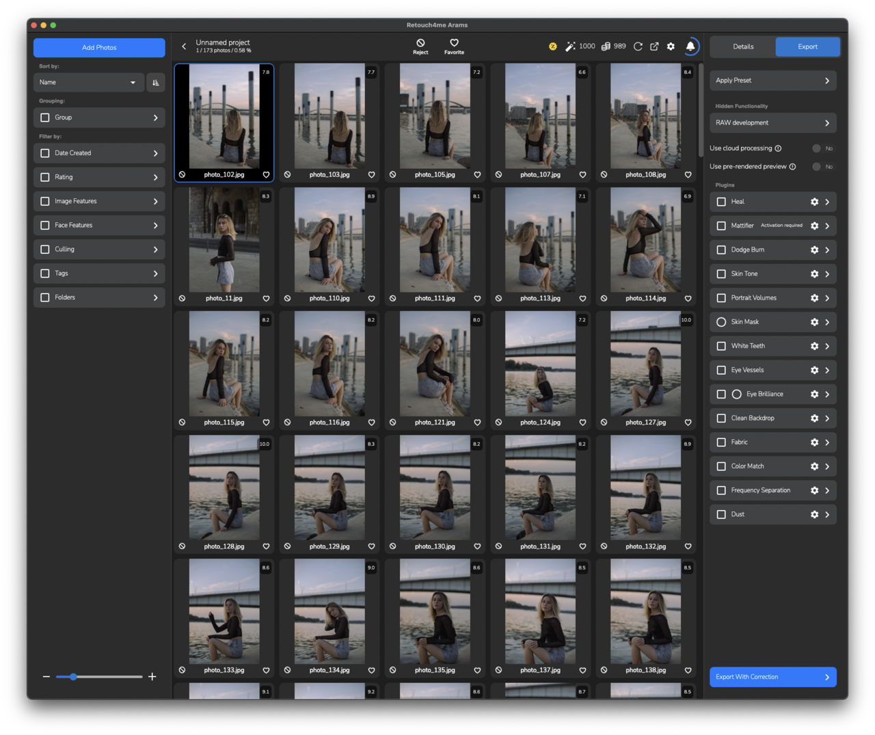This screenshot has height=735, width=875.
Task: Click the Add Photos button
Action: tap(99, 48)
